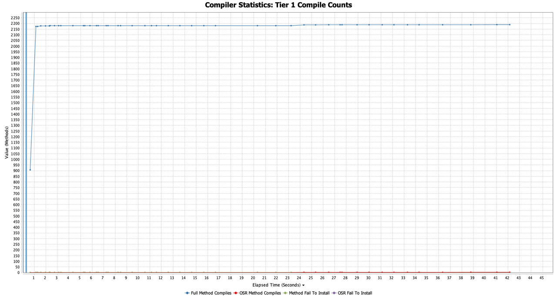Viewport: 557px width, 297px height.
Task: Open the Elapsed Time dropdown arrow
Action: [303, 285]
